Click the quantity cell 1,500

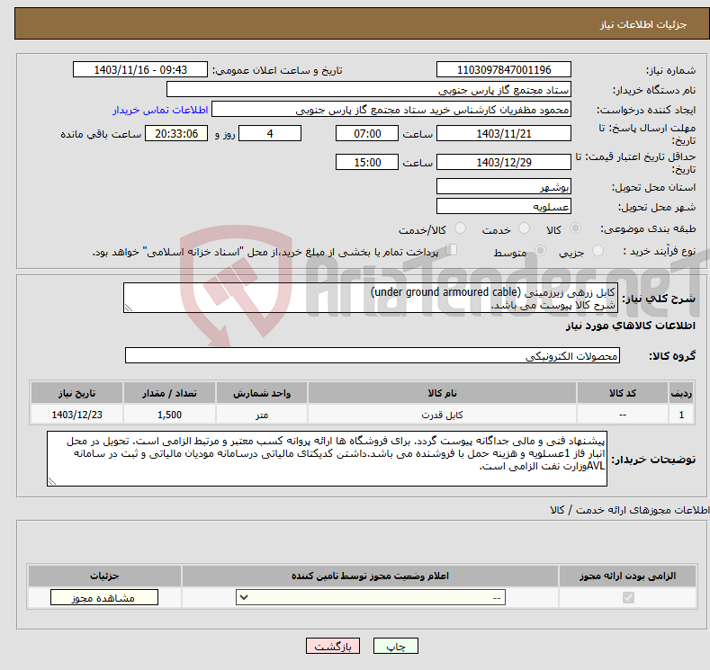[x=169, y=415]
